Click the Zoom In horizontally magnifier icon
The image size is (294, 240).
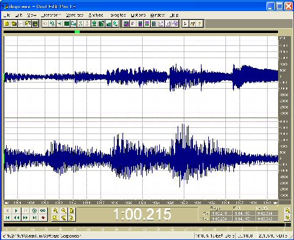[x=55, y=211]
